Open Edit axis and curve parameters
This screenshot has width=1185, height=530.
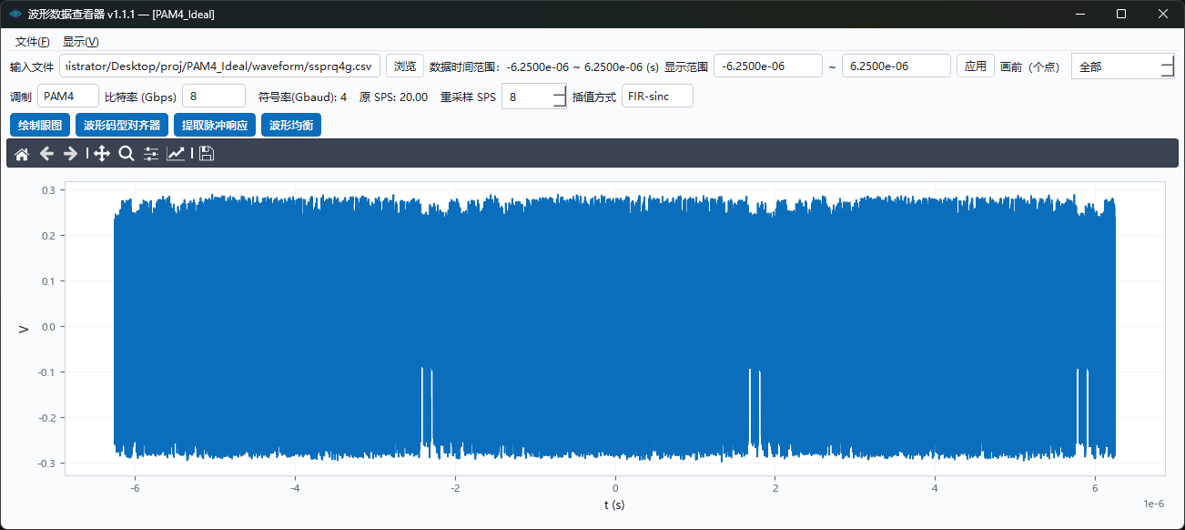[x=176, y=154]
